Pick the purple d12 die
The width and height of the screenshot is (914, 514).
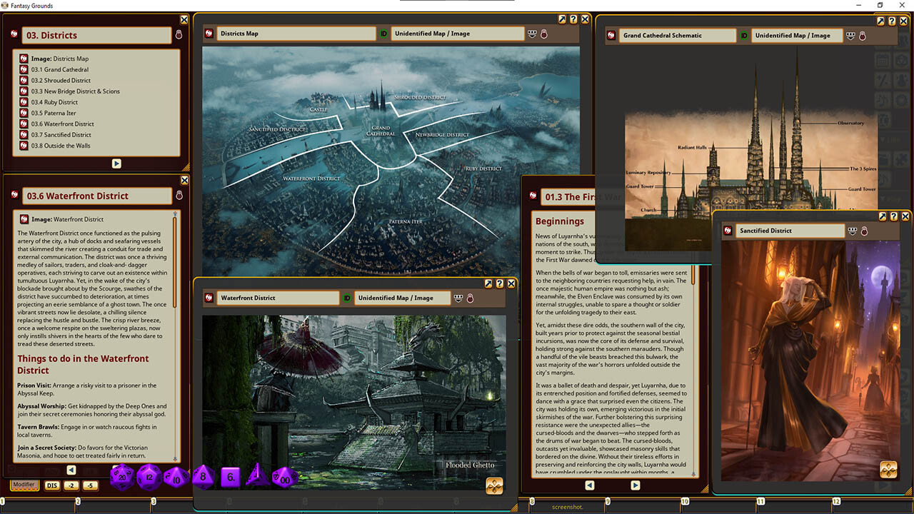click(149, 475)
